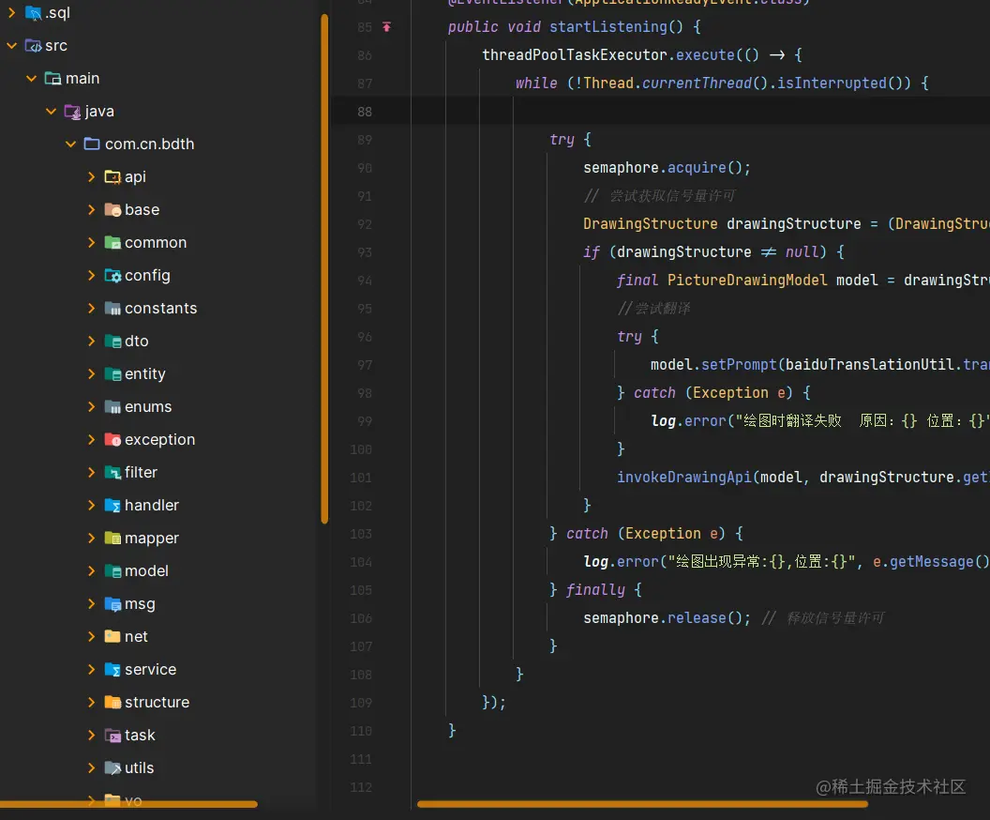Viewport: 990px width, 820px height.
Task: Collapse the main folder chevron
Action: [x=31, y=78]
